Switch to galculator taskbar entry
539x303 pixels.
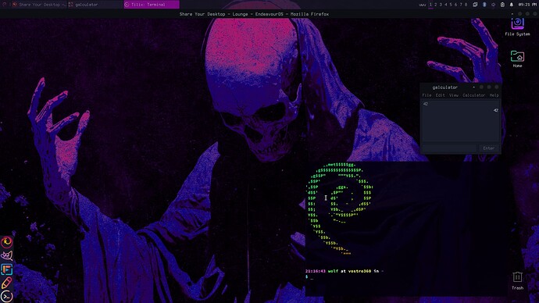tap(95, 5)
